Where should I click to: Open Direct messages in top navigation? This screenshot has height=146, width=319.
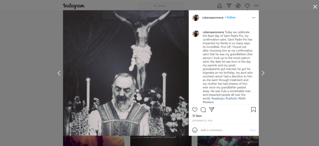click(229, 6)
